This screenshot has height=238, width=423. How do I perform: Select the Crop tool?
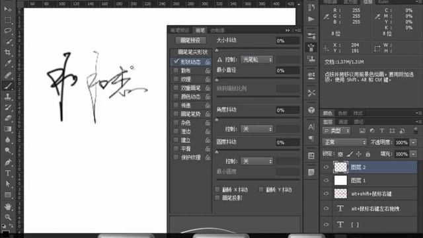(x=8, y=52)
